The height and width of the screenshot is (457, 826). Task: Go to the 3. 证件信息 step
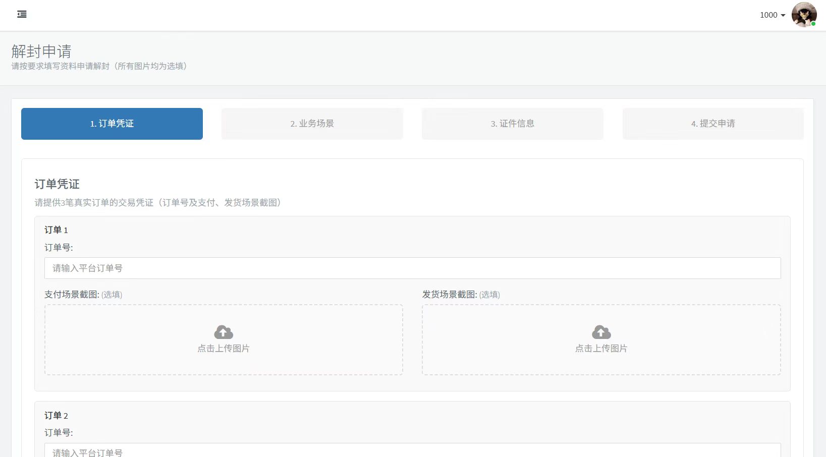click(512, 124)
